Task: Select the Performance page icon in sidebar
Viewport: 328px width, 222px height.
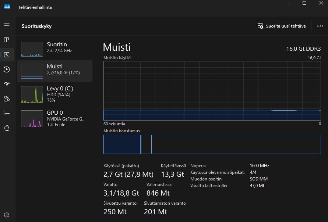Action: coord(7,55)
